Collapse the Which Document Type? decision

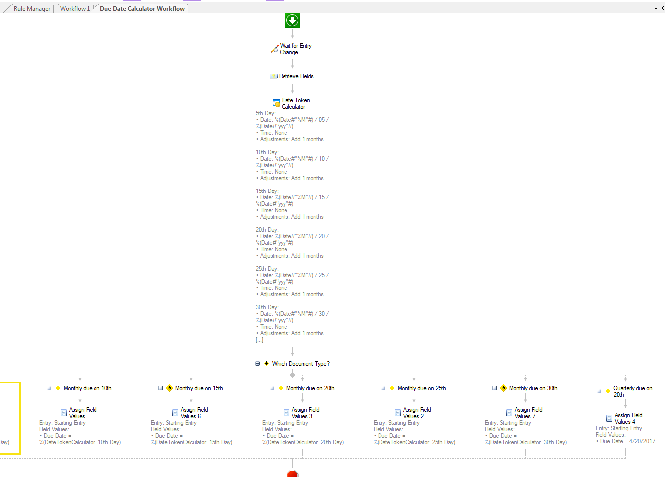click(257, 364)
